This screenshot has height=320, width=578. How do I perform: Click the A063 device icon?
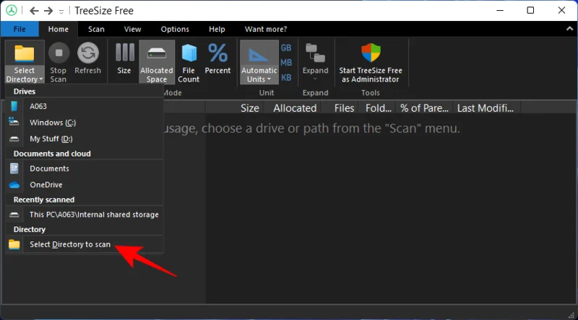14,106
